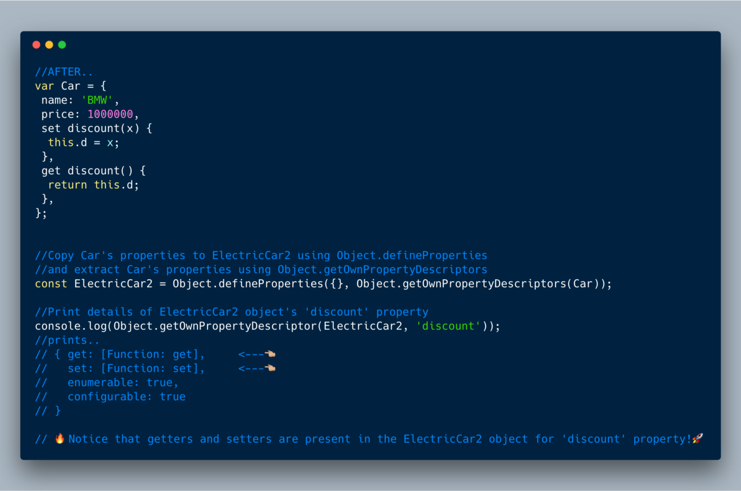Click the //prints.. comment line

[x=67, y=340]
